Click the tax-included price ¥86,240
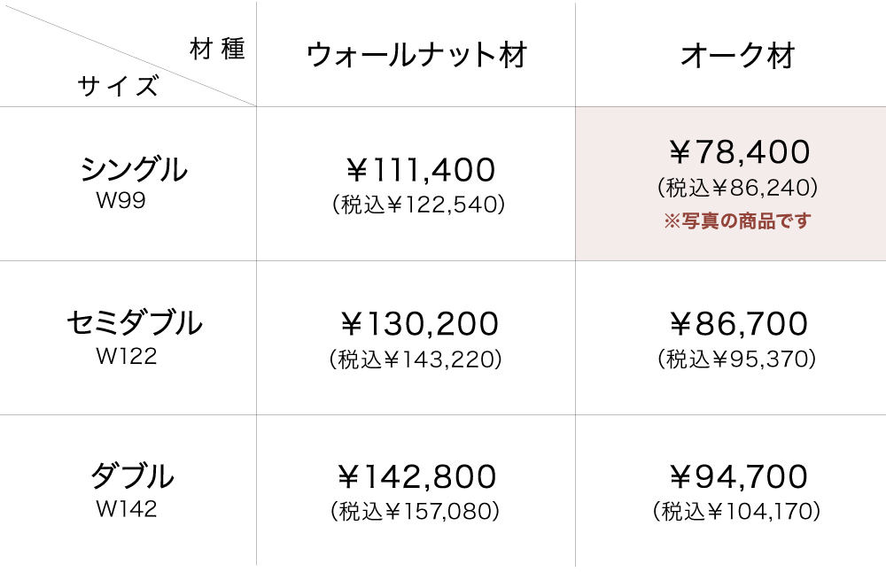 [x=737, y=188]
